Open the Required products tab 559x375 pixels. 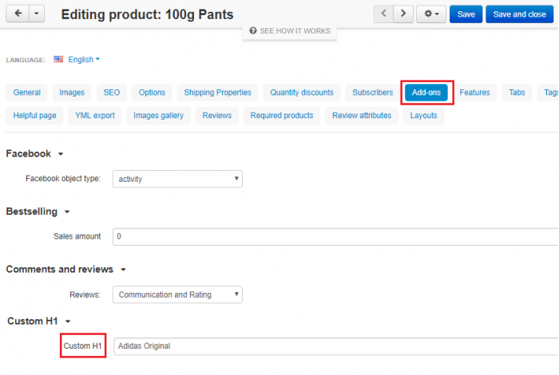(x=282, y=116)
